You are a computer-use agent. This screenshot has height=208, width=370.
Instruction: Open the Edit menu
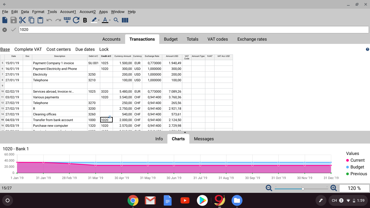coord(15,12)
